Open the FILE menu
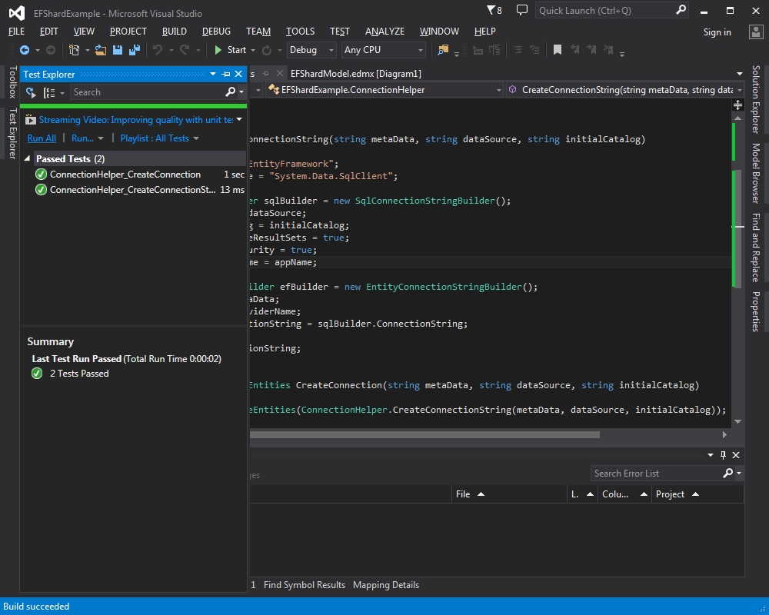Screen dimensions: 769x615 pyautogui.click(x=16, y=32)
